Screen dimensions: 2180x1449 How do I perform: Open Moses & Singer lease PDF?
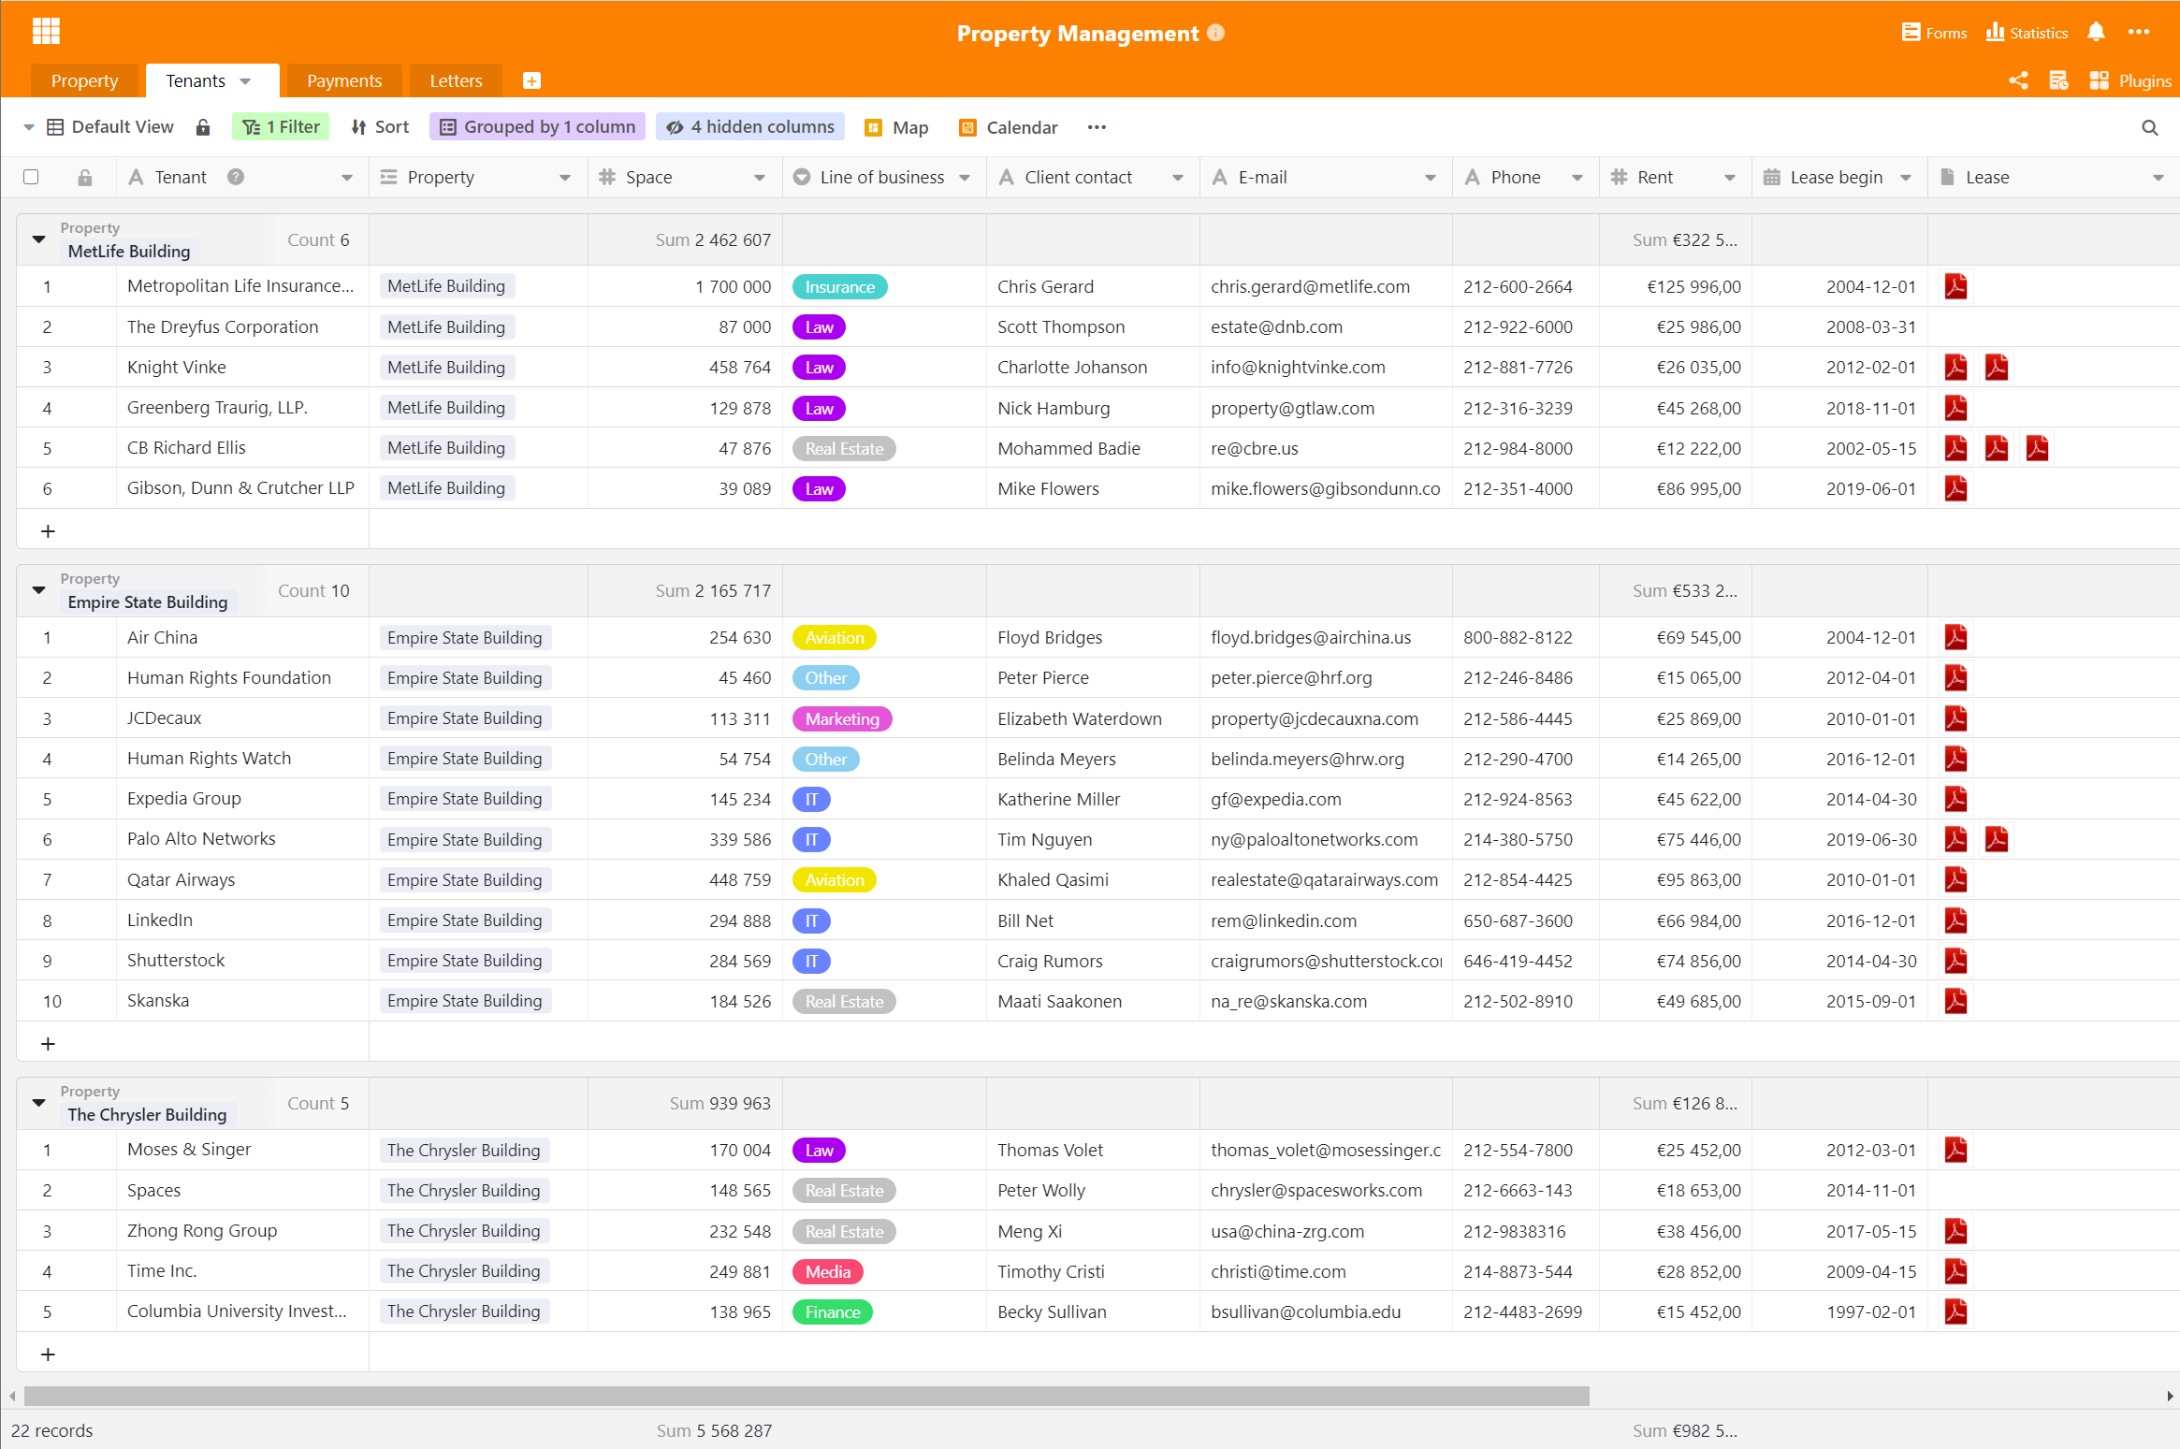1955,1150
